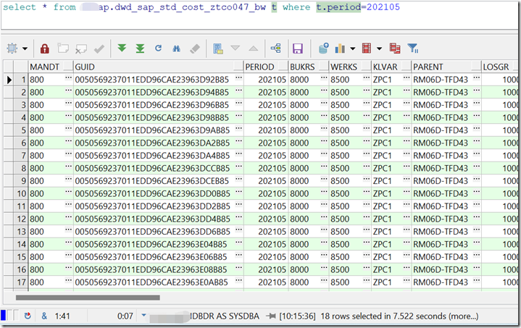Select row number 17 header

tap(21, 282)
